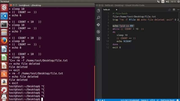The width and height of the screenshot is (180, 101).
Task: Open LibreOffice Calc from the launcher
Action: point(4,57)
